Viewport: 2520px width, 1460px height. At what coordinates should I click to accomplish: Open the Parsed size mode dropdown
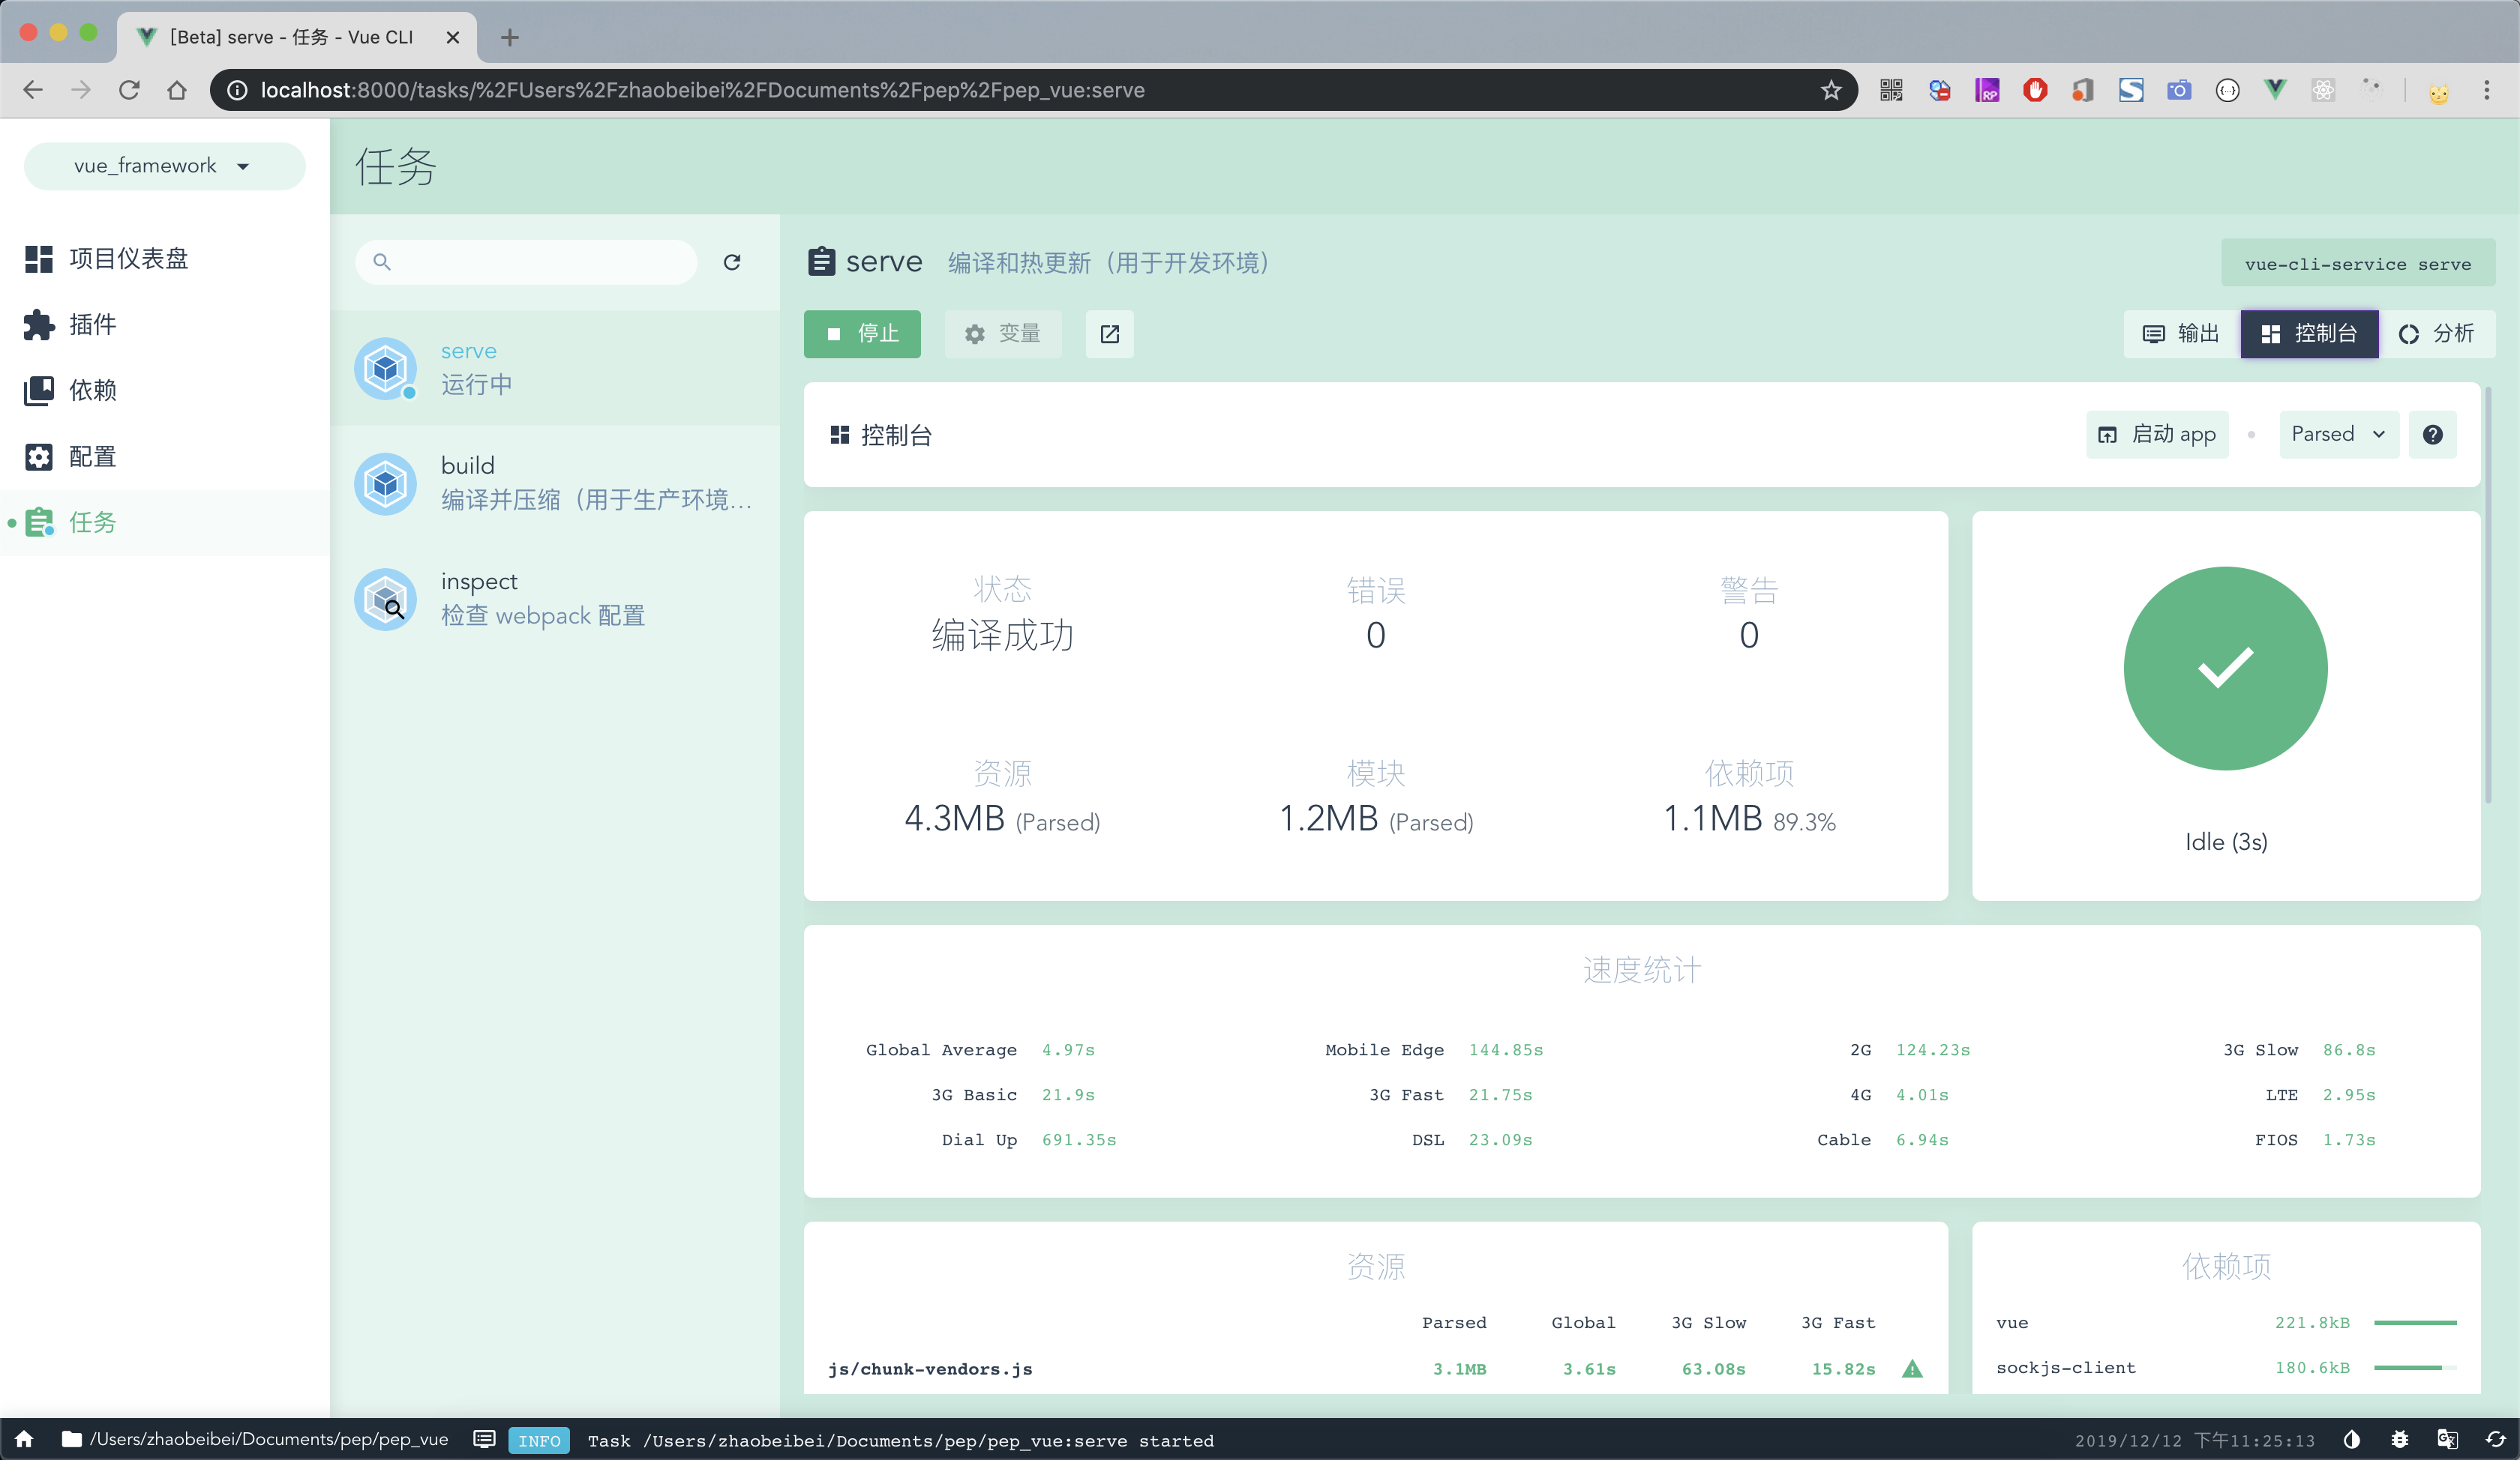[x=2339, y=435]
